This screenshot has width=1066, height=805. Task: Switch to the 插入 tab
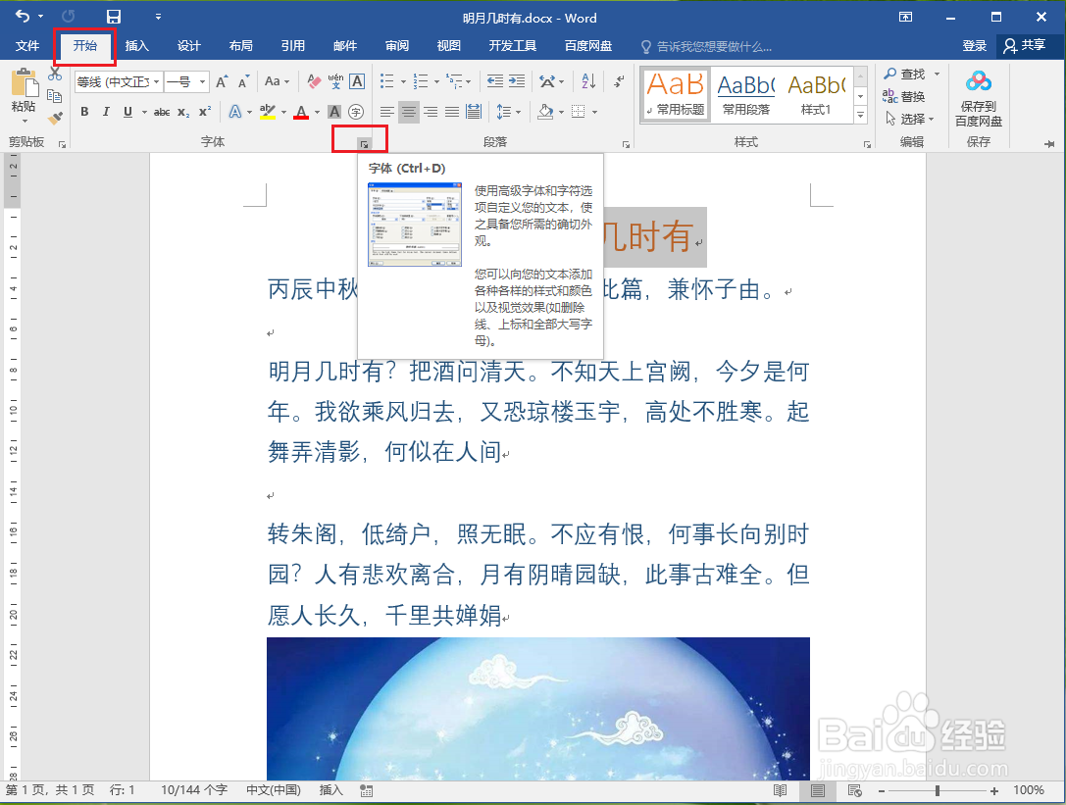click(x=136, y=45)
